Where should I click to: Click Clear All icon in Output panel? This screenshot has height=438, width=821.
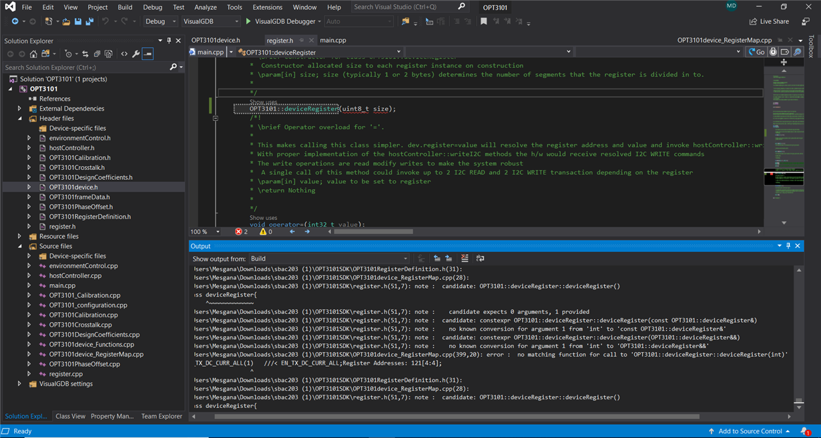click(x=465, y=259)
